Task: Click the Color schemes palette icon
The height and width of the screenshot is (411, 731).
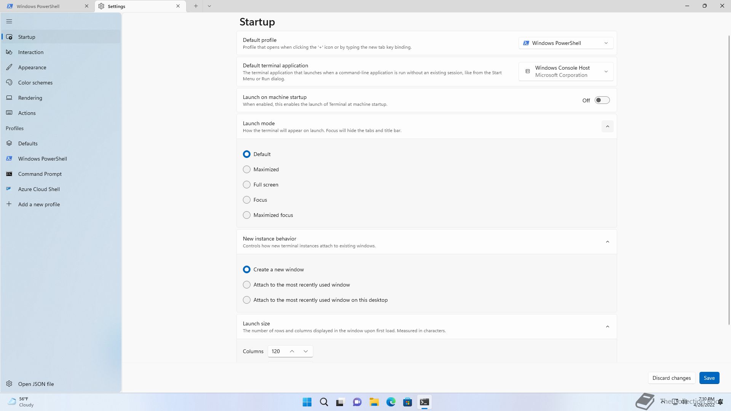Action: point(9,83)
